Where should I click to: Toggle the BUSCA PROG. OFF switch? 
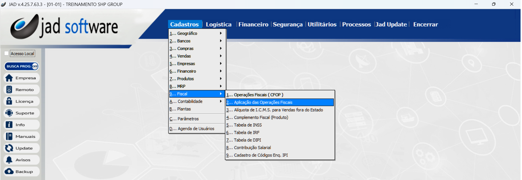coord(22,66)
